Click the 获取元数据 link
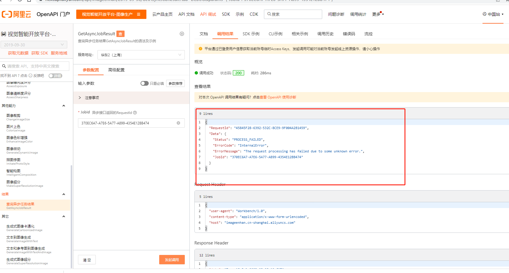The width and height of the screenshot is (509, 273). [18, 53]
